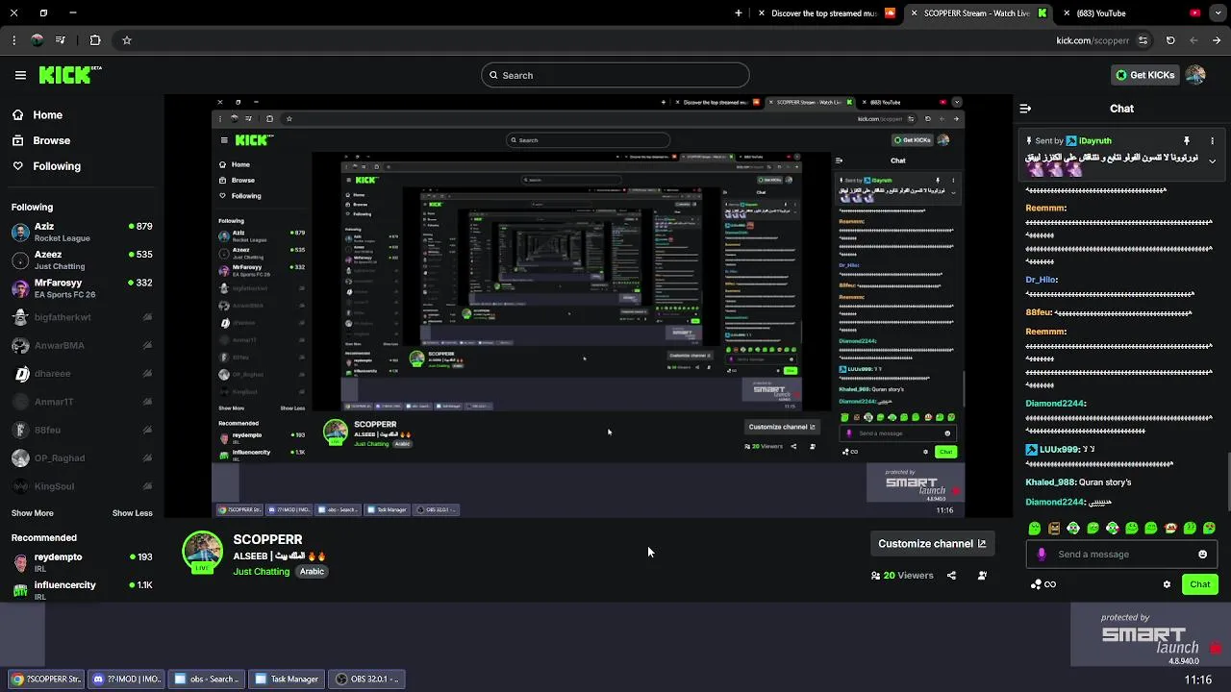1231x692 pixels.
Task: Switch to Discover the top streamed music tab
Action: coord(825,13)
